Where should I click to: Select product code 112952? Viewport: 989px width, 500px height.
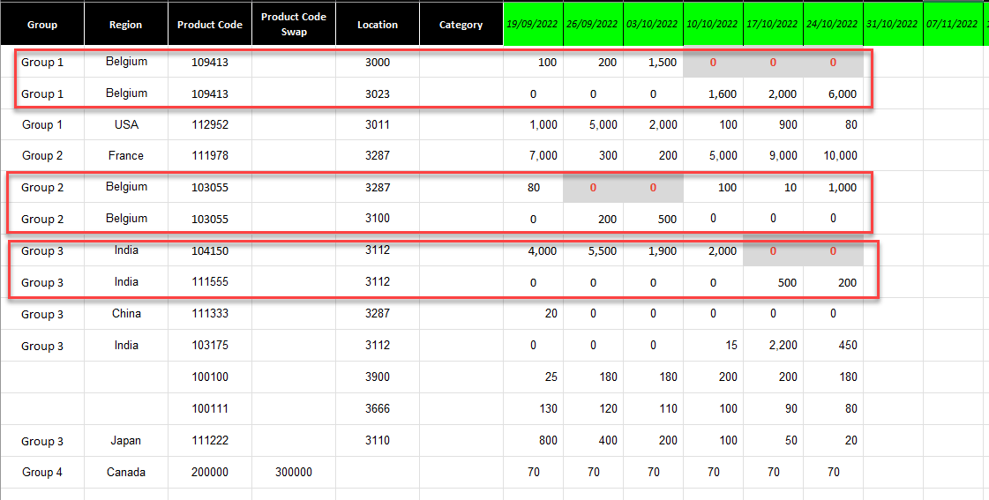pyautogui.click(x=210, y=124)
